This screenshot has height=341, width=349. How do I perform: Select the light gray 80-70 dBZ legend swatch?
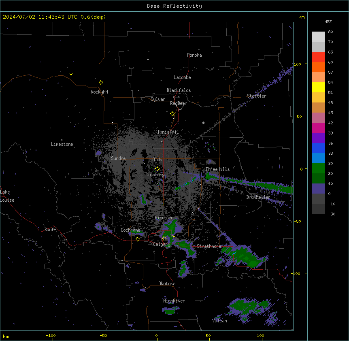(x=318, y=37)
